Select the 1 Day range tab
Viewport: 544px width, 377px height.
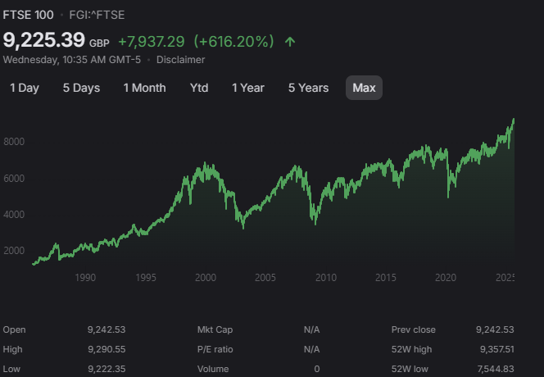[x=25, y=88]
